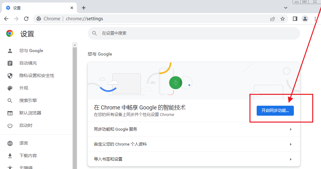Click the person icon beside 您与 Google
This screenshot has height=169, width=321.
pos(10,51)
